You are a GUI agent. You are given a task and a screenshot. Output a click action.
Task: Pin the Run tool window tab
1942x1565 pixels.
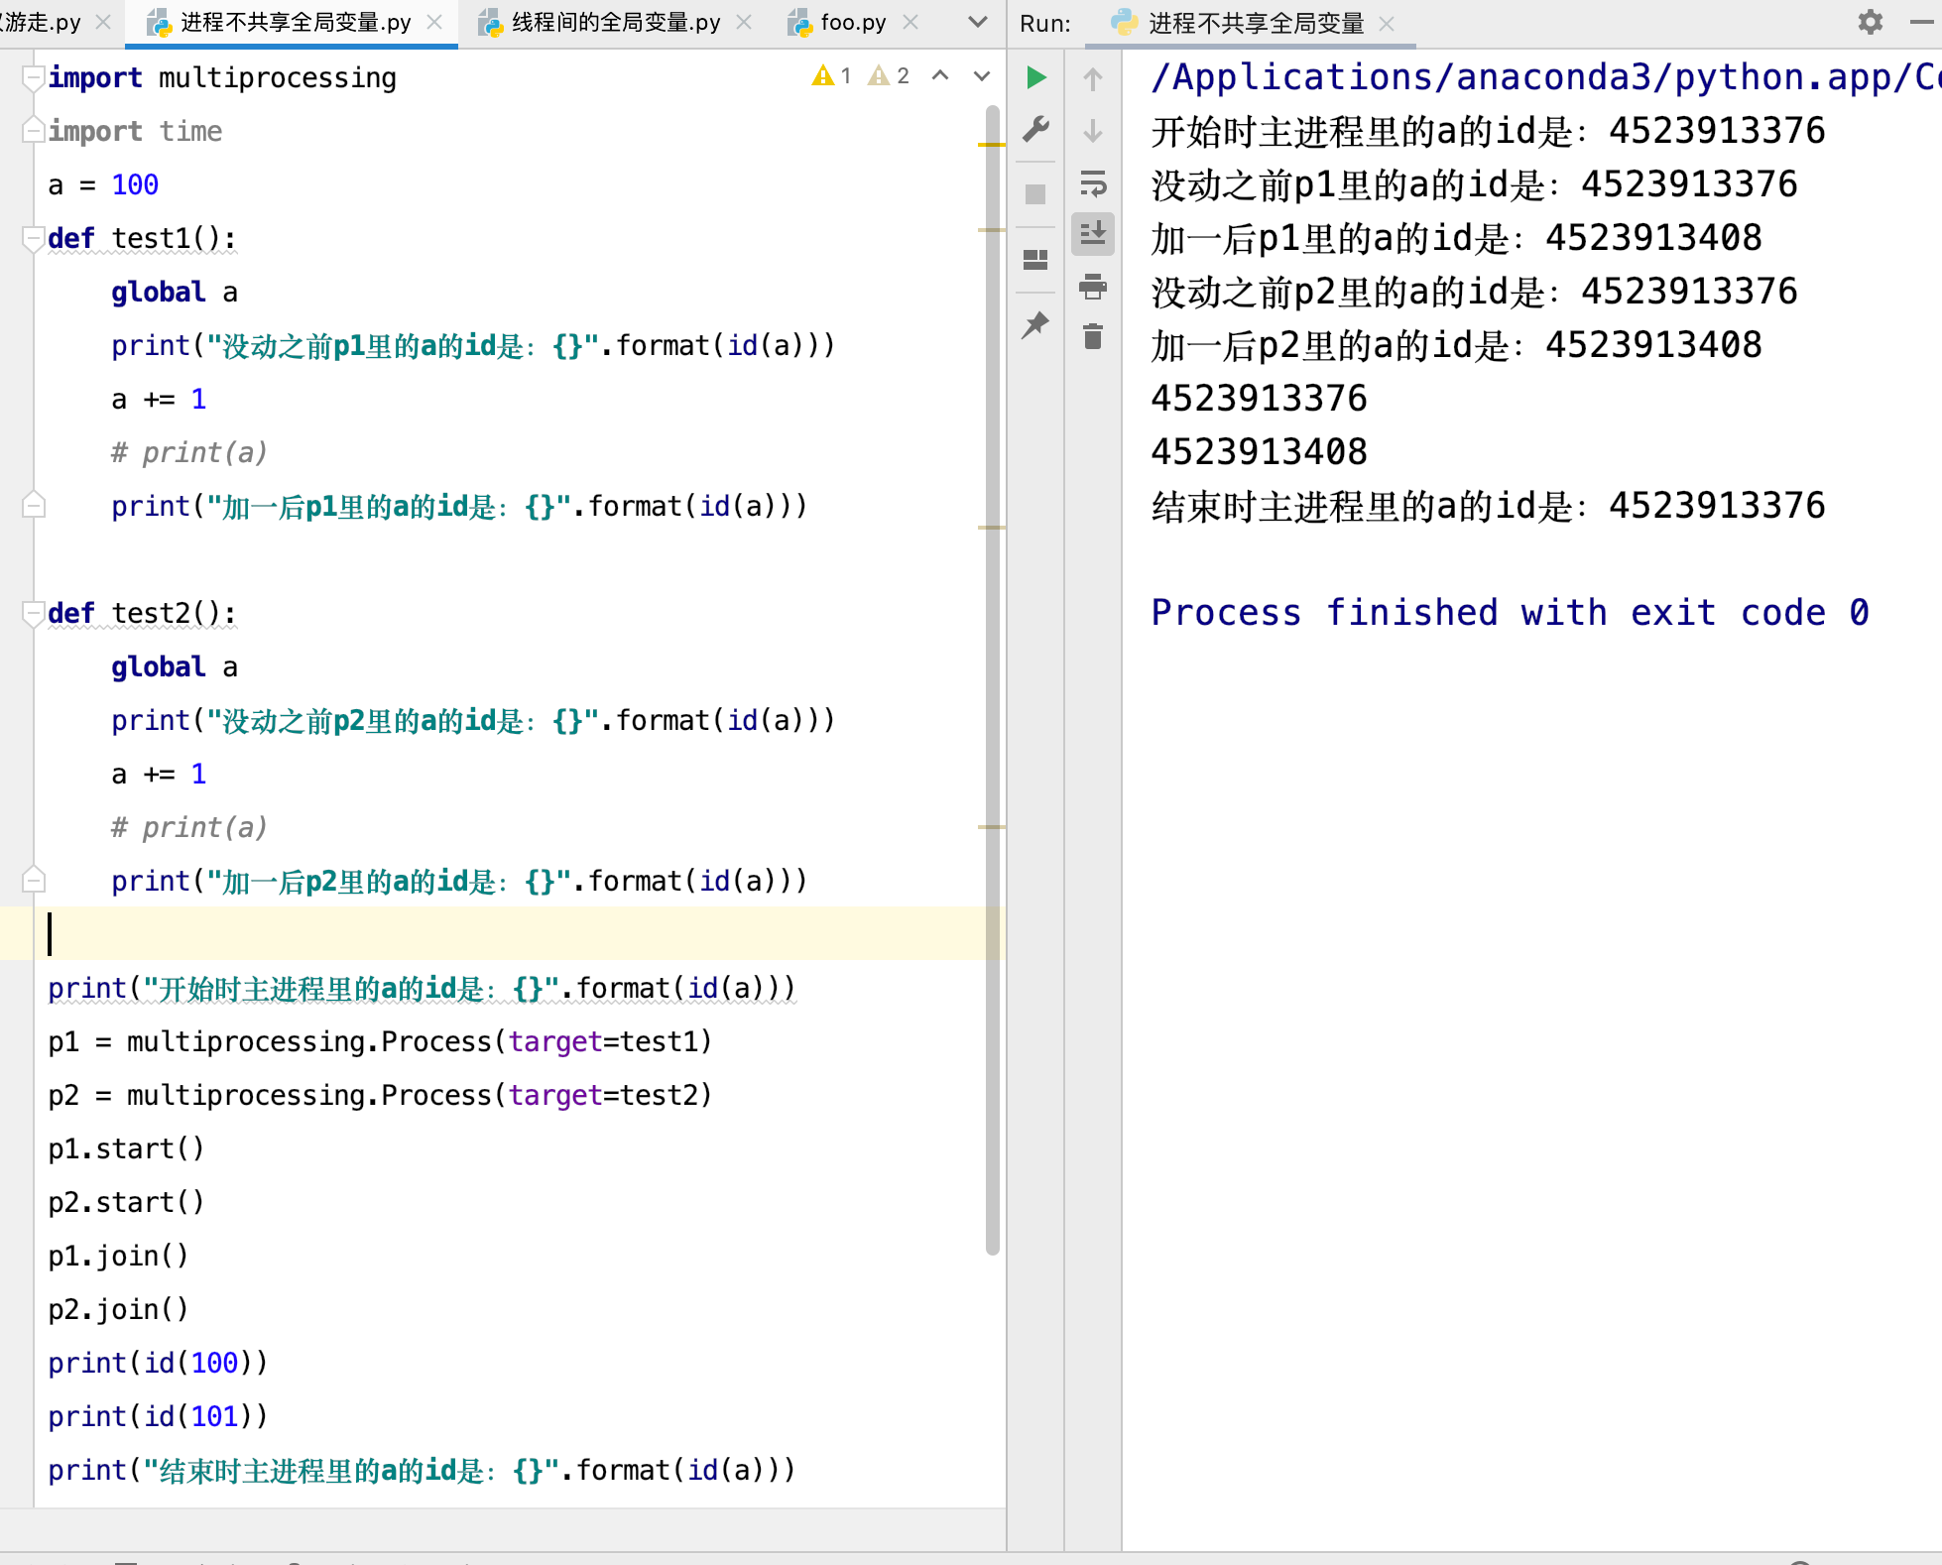pyautogui.click(x=1035, y=323)
